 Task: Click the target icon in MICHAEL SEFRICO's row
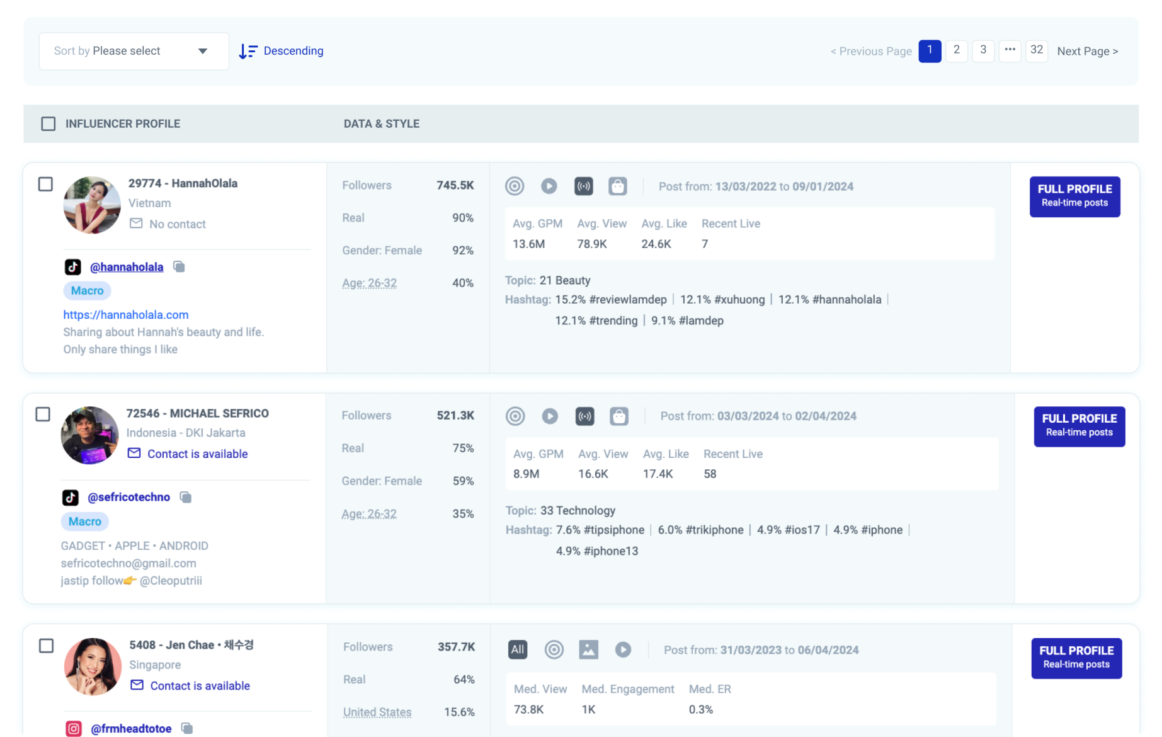515,416
